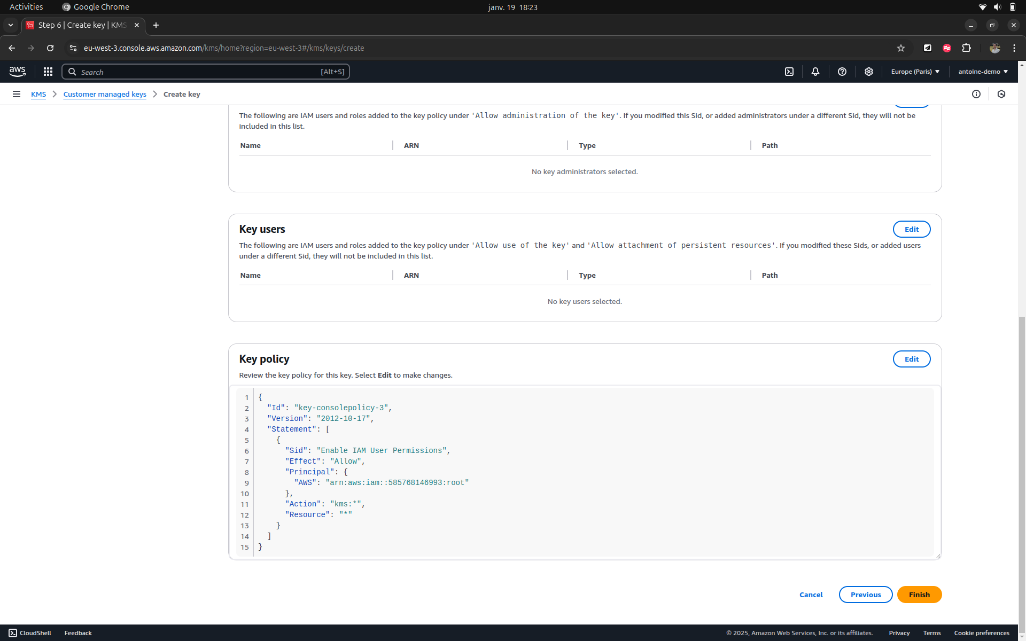The width and height of the screenshot is (1026, 641).
Task: Toggle the side navigation hamburger menu
Action: click(x=17, y=94)
